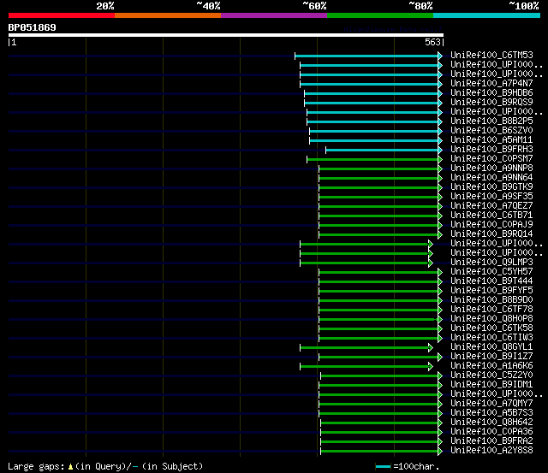
Task: Click the UniRef100_A5B7S3 label
Action: coord(491,413)
